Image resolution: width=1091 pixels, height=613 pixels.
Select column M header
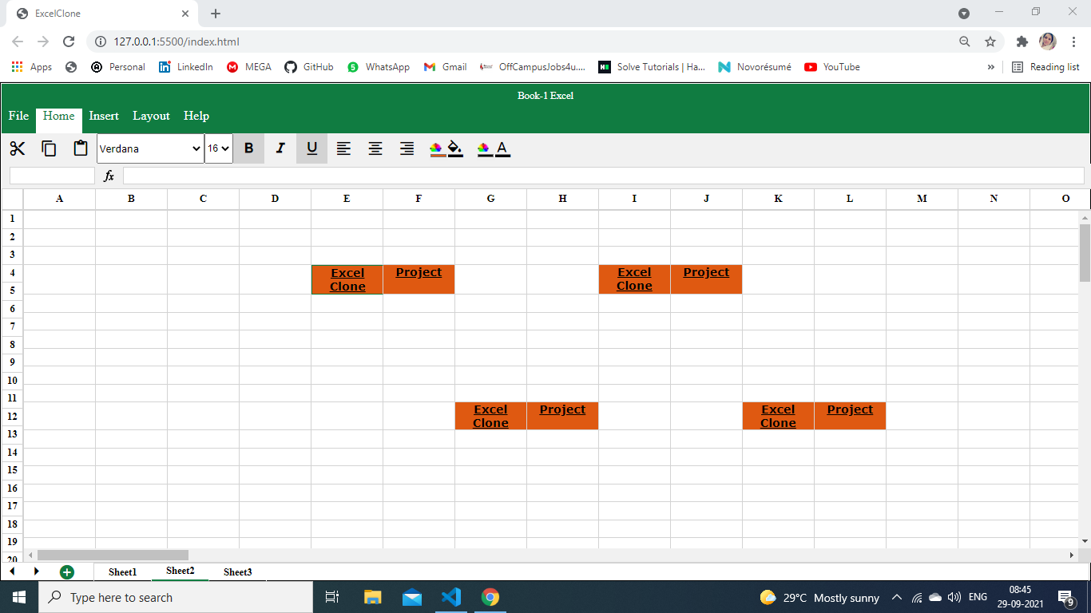click(x=922, y=199)
